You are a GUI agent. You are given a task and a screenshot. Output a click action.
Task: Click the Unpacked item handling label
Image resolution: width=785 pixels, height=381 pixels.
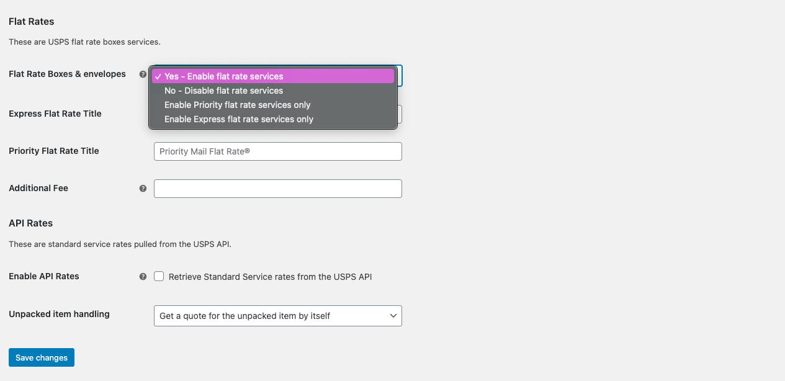tap(59, 314)
